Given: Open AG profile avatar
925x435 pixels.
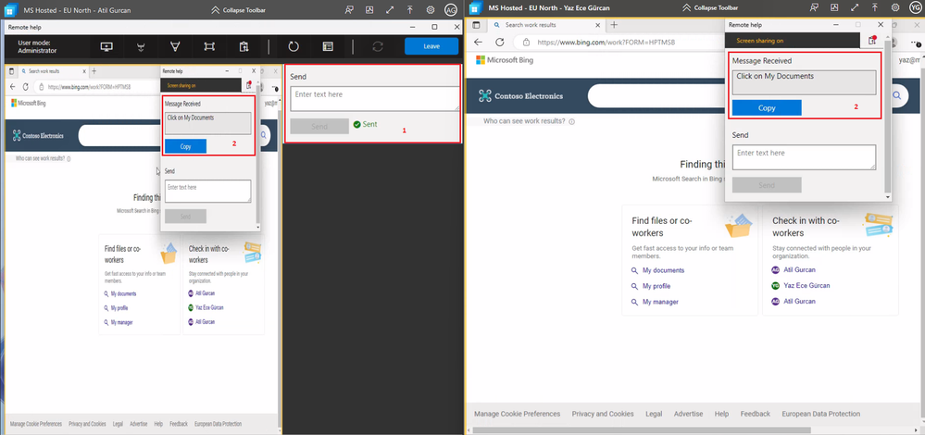Looking at the screenshot, I should coord(451,9).
